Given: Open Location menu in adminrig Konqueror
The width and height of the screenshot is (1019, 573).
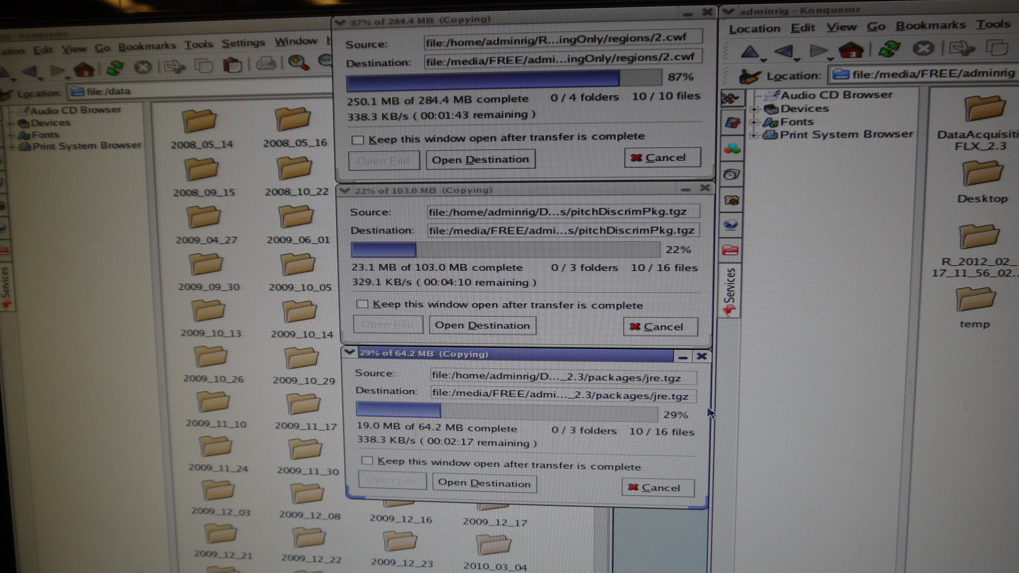Looking at the screenshot, I should 754,29.
